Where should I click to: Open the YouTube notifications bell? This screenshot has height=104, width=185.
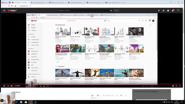click(173, 10)
